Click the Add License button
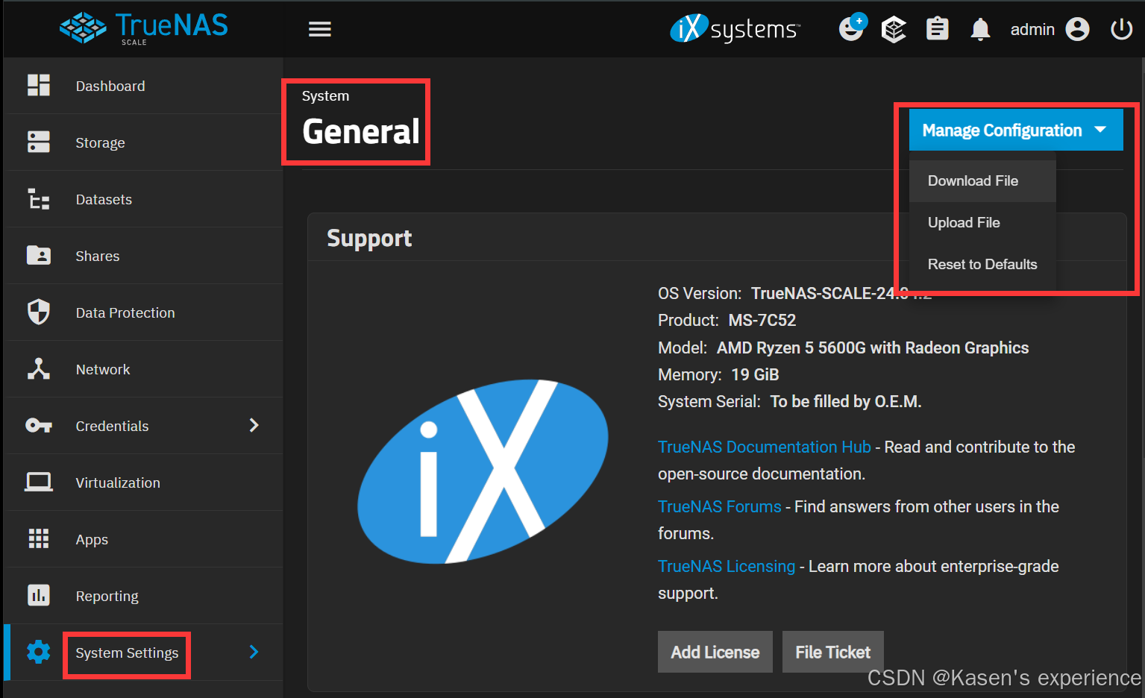 (x=715, y=652)
